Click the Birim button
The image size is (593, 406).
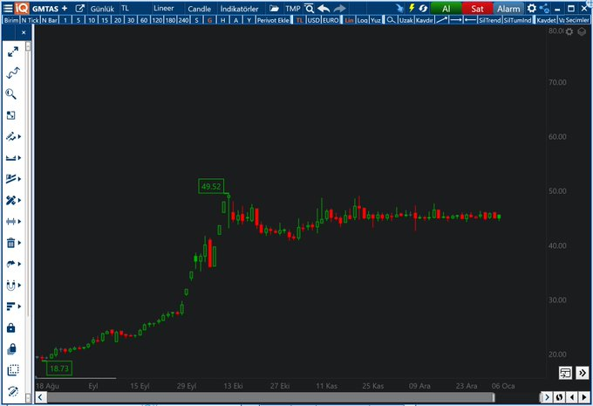pos(11,20)
